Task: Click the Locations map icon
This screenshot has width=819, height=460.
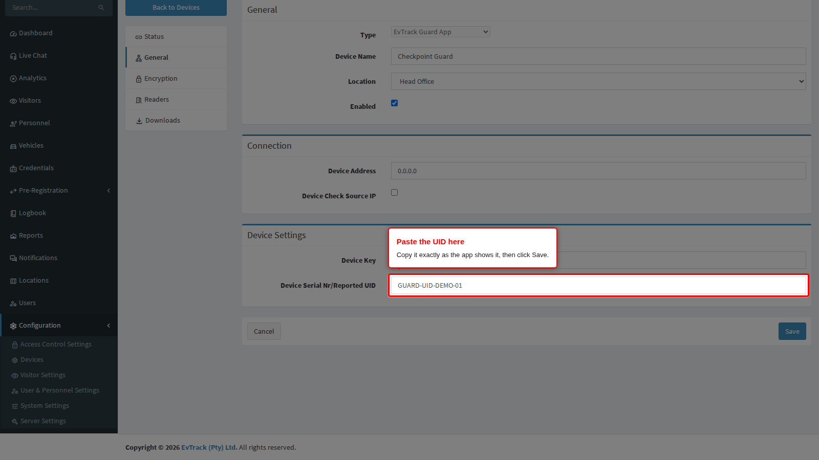Action: [x=13, y=281]
